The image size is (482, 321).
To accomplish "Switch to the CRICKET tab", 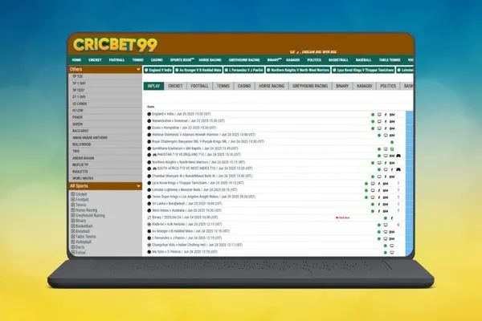I will (175, 86).
